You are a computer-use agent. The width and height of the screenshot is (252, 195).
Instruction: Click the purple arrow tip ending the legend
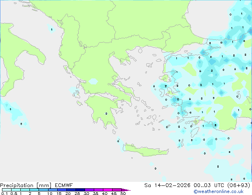[126, 190]
